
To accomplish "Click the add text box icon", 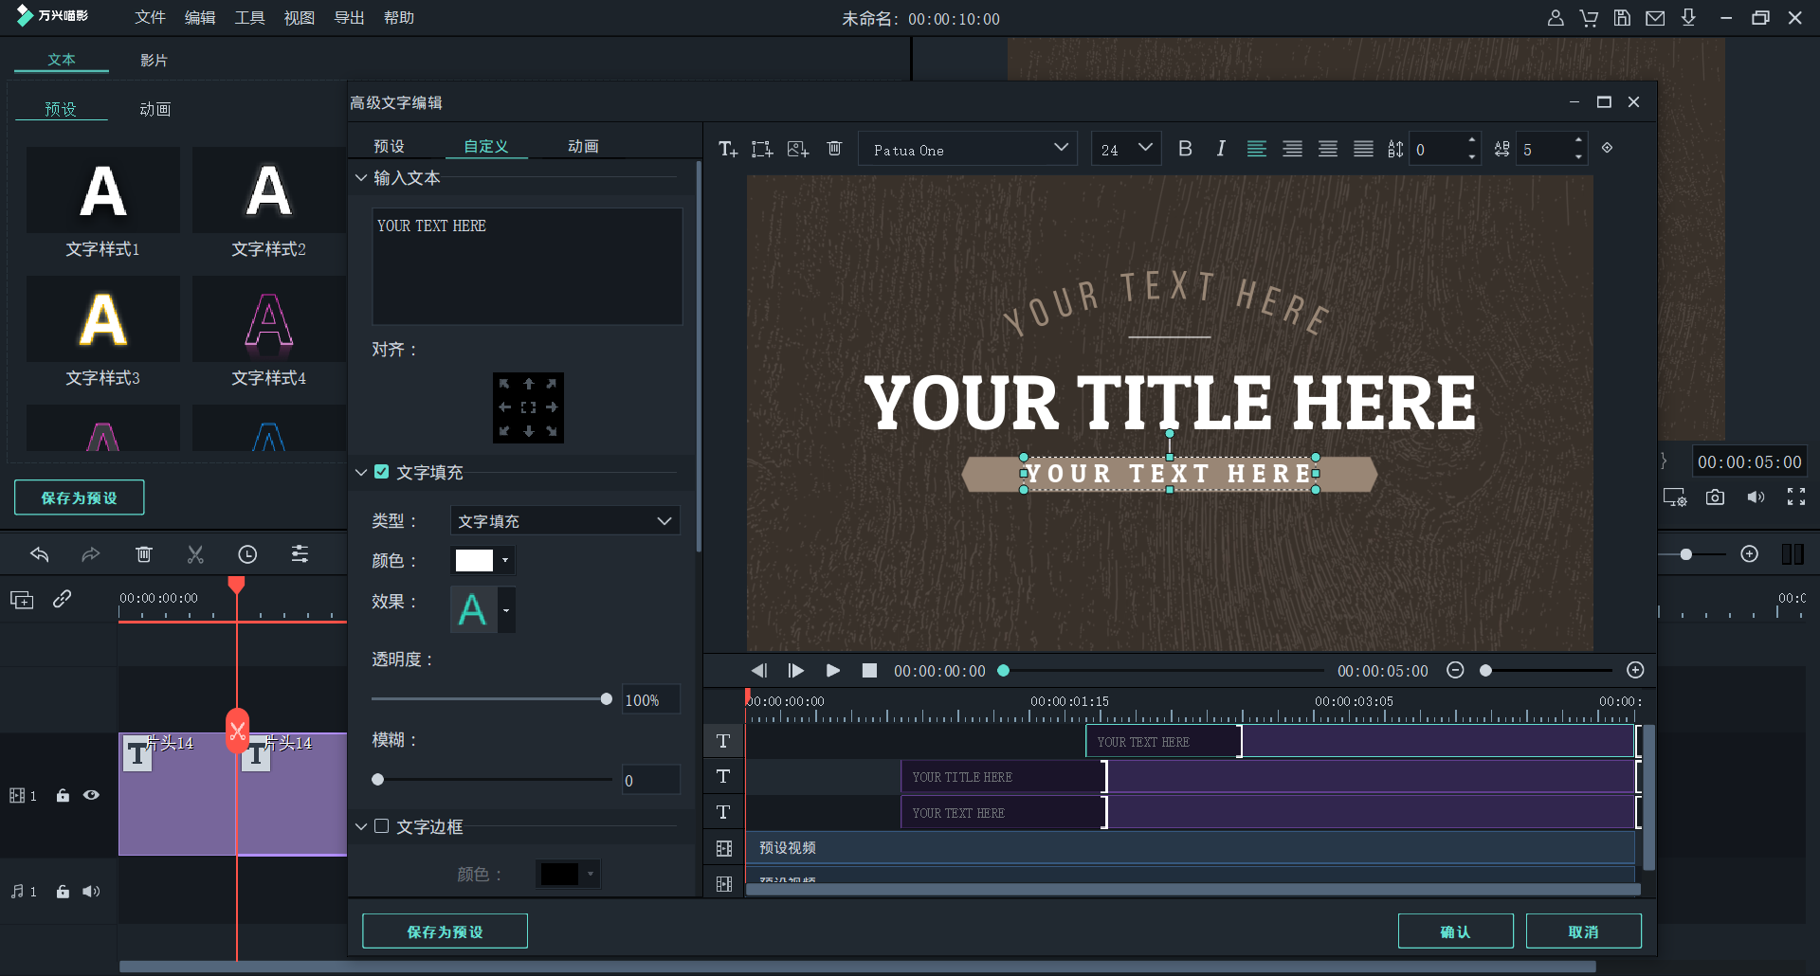I will pyautogui.click(x=727, y=149).
